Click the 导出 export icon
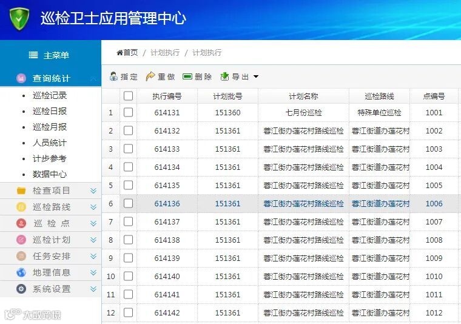Viewport: 461px width, 324px height. (224, 76)
